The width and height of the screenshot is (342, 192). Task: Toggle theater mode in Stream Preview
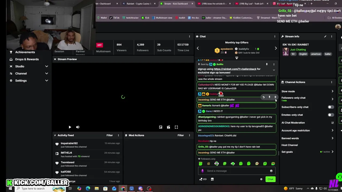pyautogui.click(x=168, y=127)
